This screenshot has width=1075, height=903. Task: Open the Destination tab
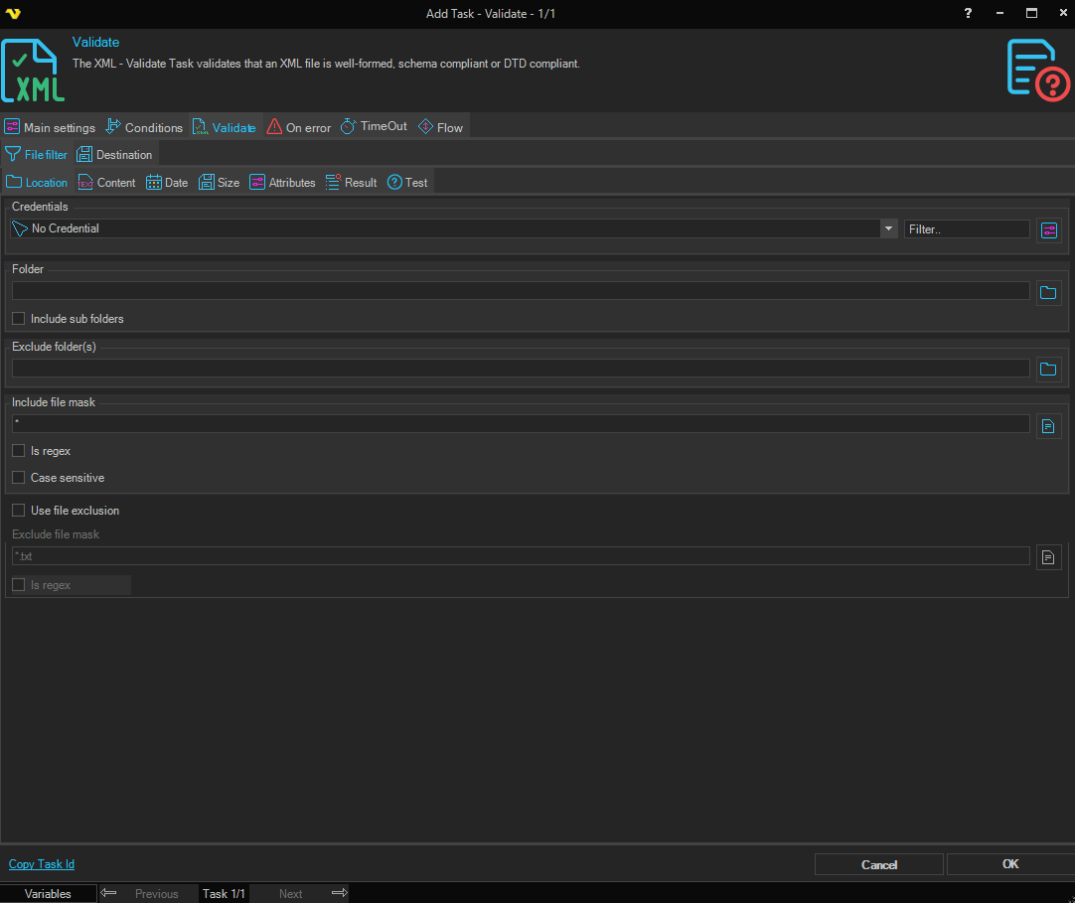(x=115, y=155)
